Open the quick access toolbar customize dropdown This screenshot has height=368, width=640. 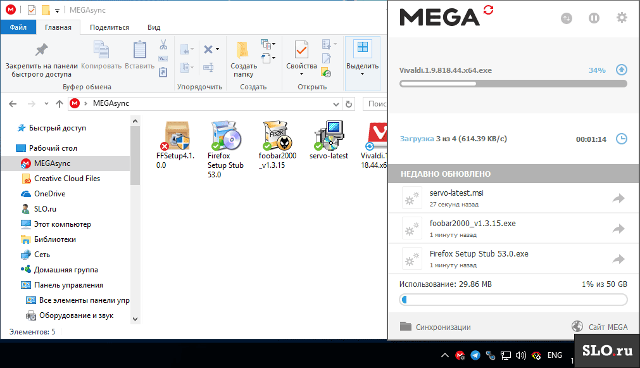tap(57, 10)
